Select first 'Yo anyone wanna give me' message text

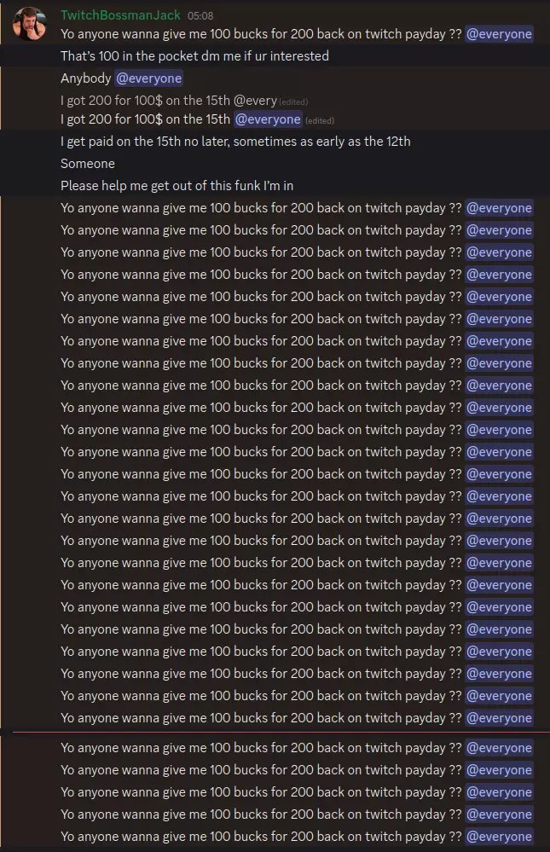(x=261, y=34)
